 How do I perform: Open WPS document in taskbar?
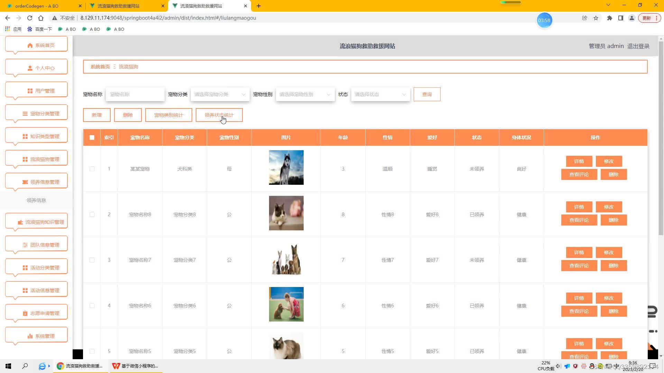click(136, 366)
